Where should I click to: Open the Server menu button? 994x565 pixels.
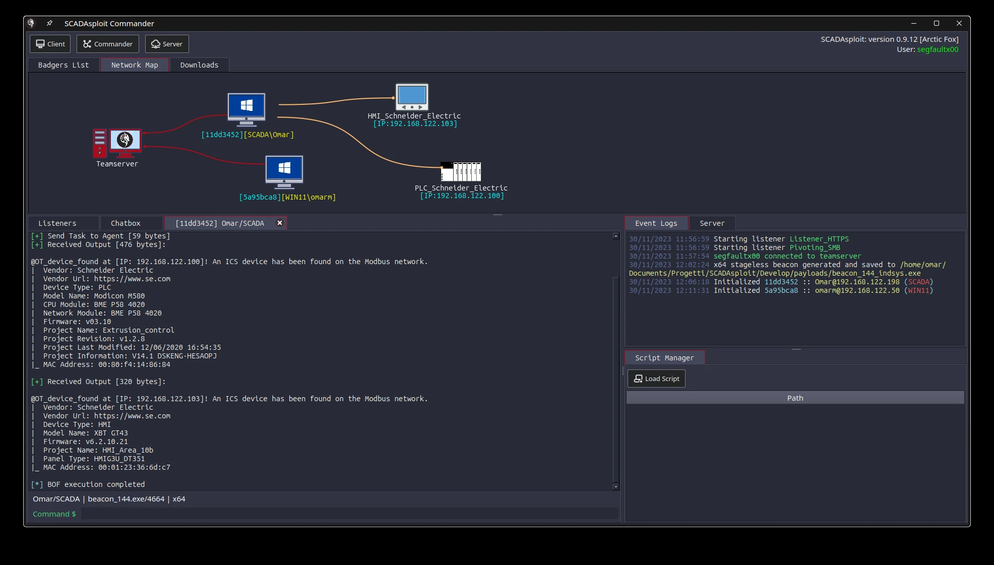[x=167, y=44]
